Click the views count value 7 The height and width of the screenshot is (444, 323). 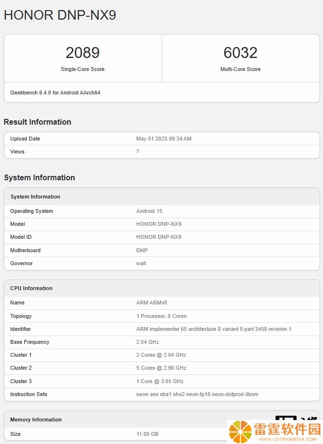pos(138,152)
